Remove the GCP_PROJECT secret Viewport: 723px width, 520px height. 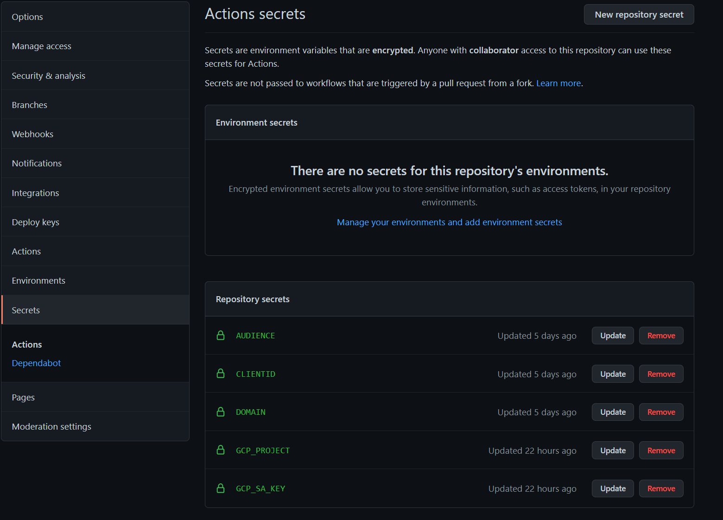tap(661, 450)
